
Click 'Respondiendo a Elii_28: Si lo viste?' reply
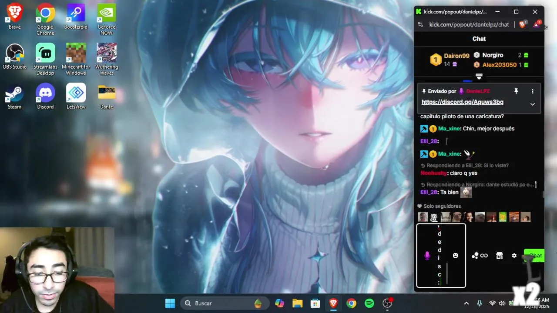(464, 166)
